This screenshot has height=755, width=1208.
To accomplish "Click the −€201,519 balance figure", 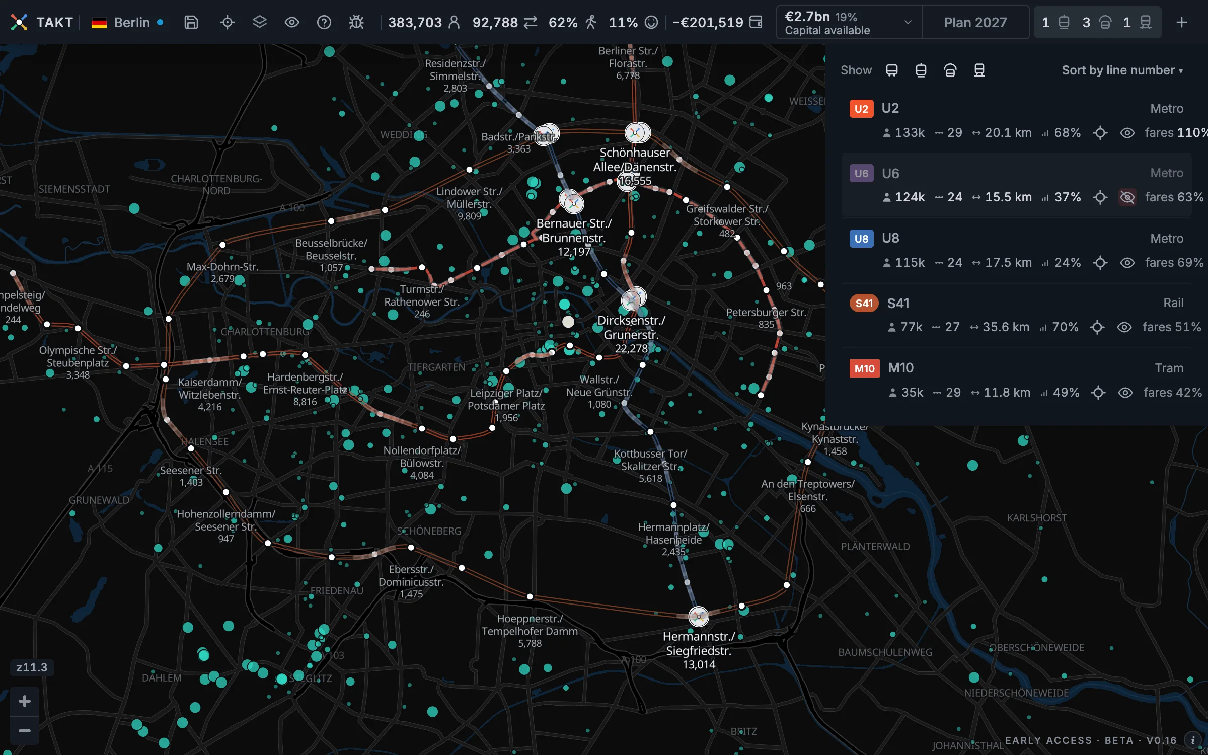I will [x=708, y=22].
